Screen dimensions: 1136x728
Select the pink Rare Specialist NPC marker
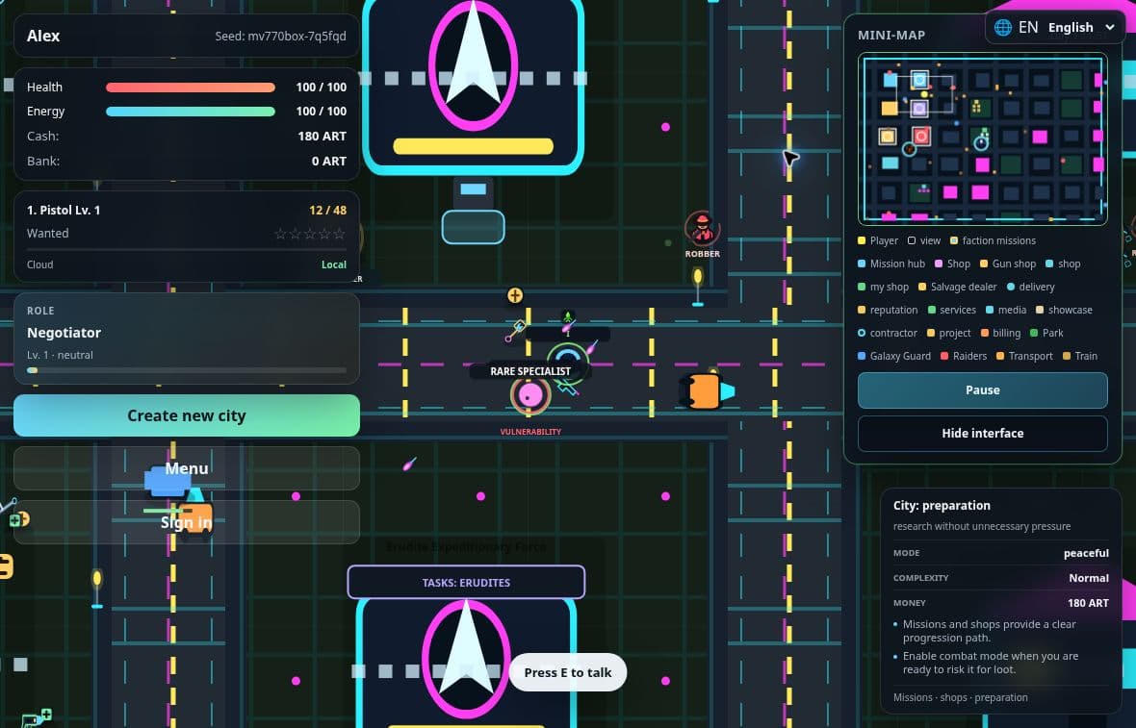tap(530, 395)
